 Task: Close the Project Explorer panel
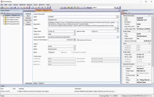coord(22,10)
